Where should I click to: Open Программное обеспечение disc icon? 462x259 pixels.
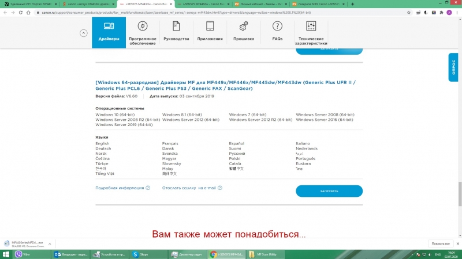[x=142, y=26]
